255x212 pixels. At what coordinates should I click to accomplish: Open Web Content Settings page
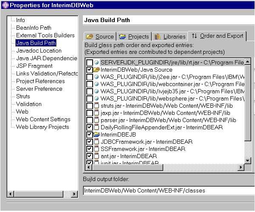(x=43, y=119)
